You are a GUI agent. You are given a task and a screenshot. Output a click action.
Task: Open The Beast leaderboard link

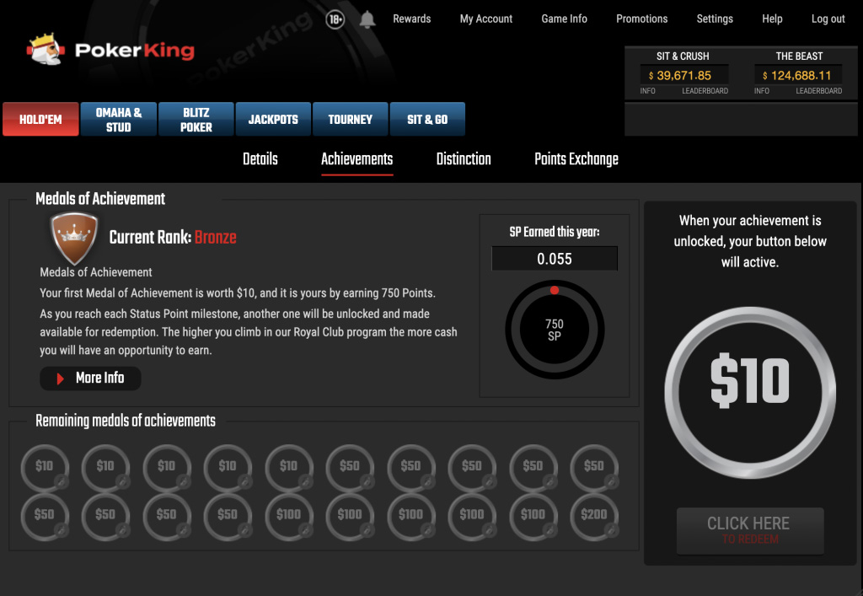point(818,91)
